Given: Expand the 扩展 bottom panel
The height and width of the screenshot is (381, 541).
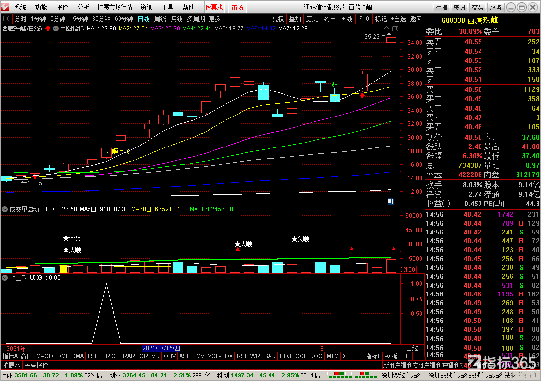Looking at the screenshot, I should [x=11, y=365].
